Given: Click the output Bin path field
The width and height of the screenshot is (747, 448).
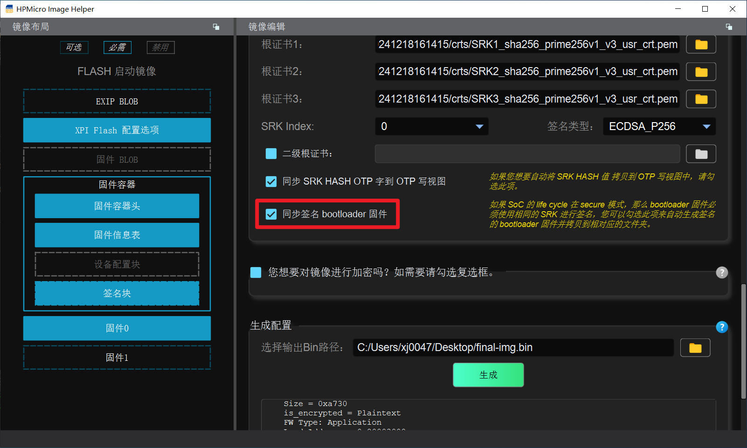Looking at the screenshot, I should (513, 348).
